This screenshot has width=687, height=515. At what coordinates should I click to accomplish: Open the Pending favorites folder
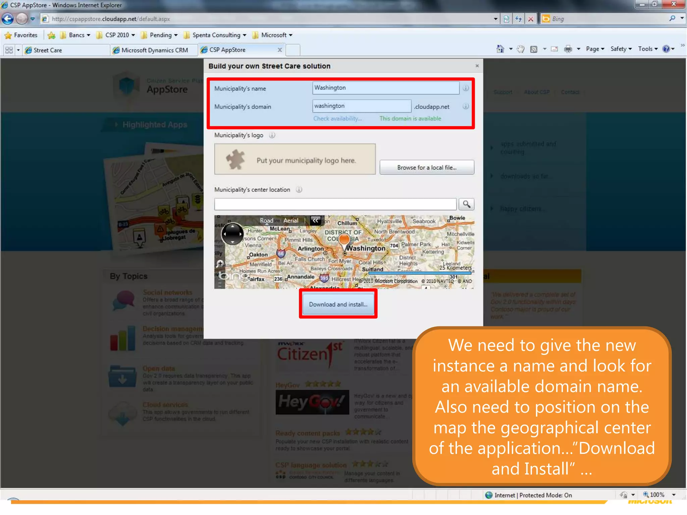[159, 35]
